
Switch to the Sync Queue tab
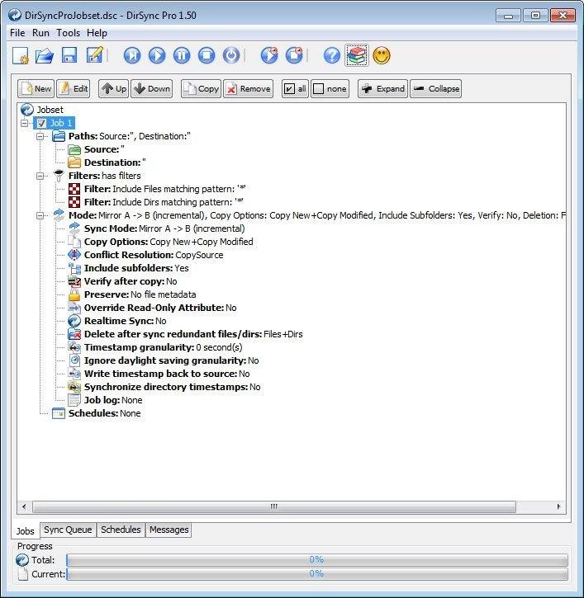(68, 530)
